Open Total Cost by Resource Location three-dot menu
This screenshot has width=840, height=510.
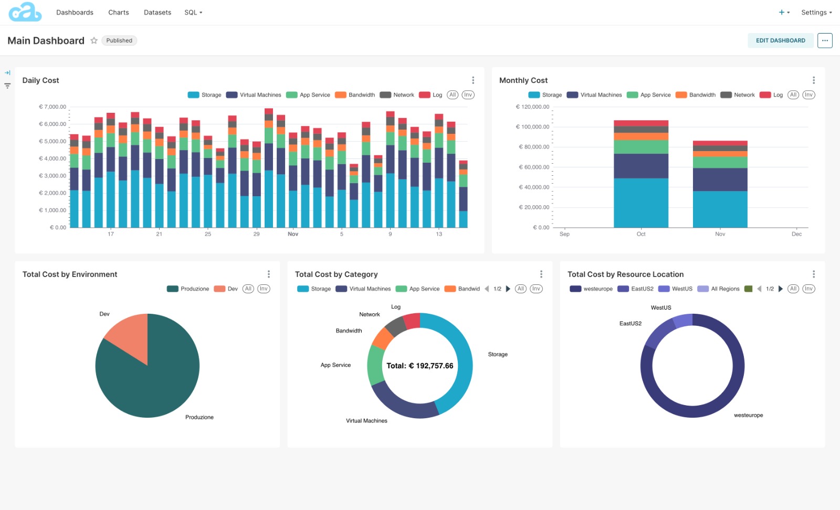point(814,274)
